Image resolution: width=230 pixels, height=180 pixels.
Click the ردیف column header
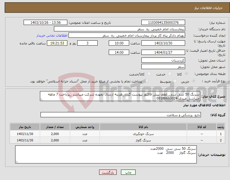pyautogui.click(x=221, y=127)
